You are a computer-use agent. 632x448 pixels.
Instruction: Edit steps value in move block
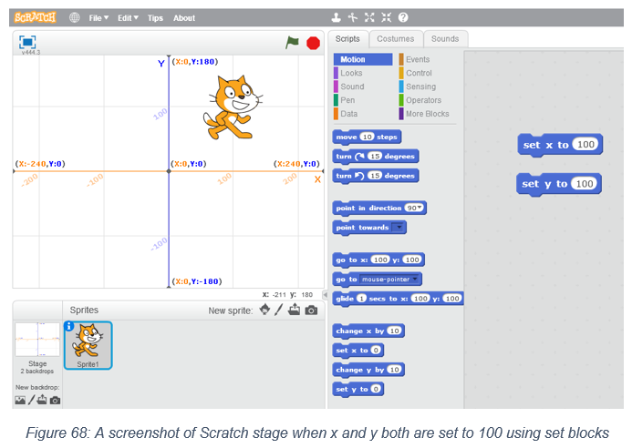367,137
